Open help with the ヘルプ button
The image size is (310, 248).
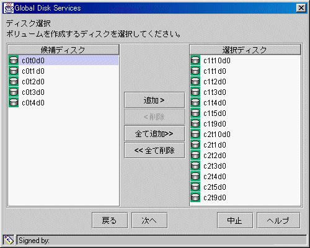pyautogui.click(x=278, y=221)
